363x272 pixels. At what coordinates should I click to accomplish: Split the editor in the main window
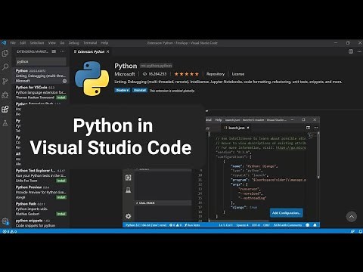click(351, 51)
